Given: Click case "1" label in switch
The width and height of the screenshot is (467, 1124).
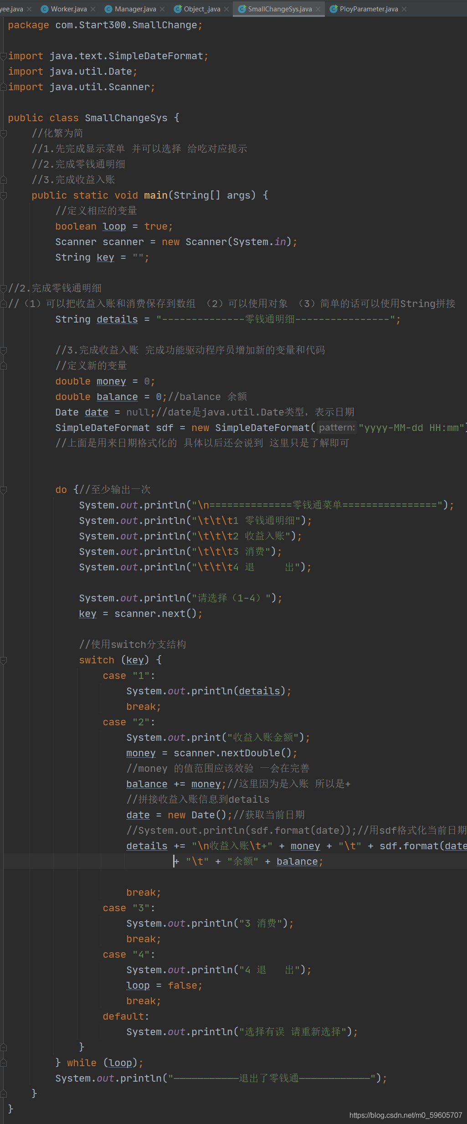Looking at the screenshot, I should (x=129, y=676).
